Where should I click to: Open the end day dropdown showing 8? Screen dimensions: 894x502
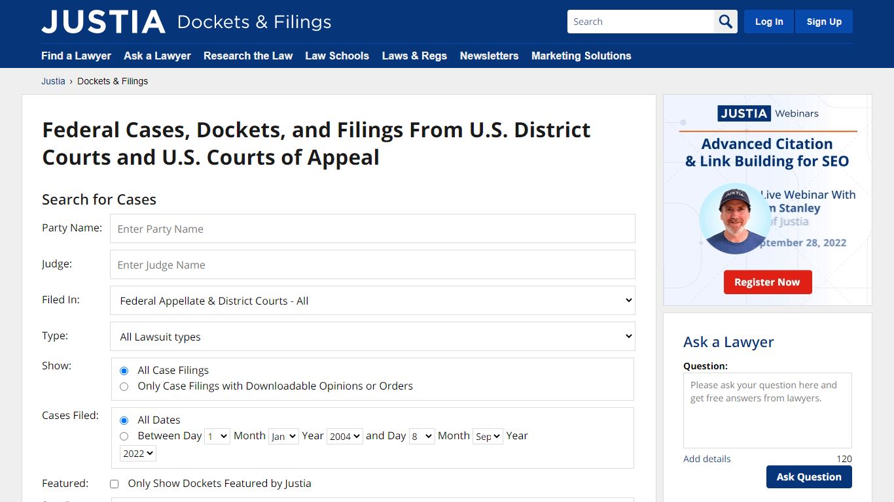[x=421, y=436]
